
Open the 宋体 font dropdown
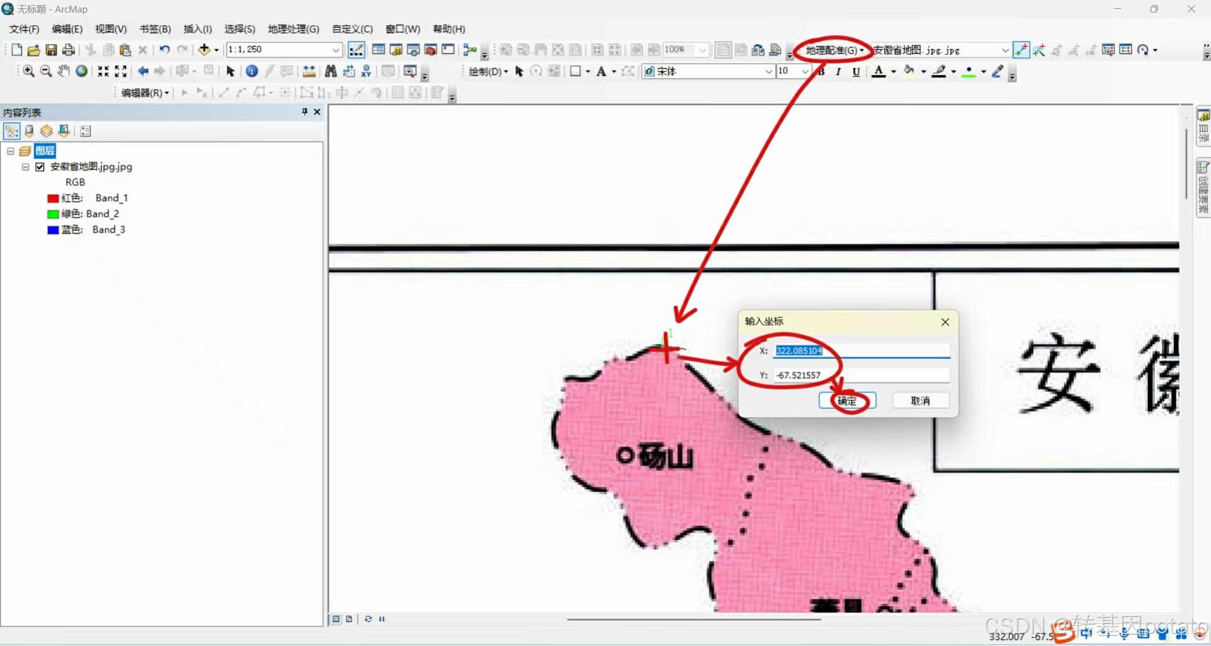tap(769, 72)
